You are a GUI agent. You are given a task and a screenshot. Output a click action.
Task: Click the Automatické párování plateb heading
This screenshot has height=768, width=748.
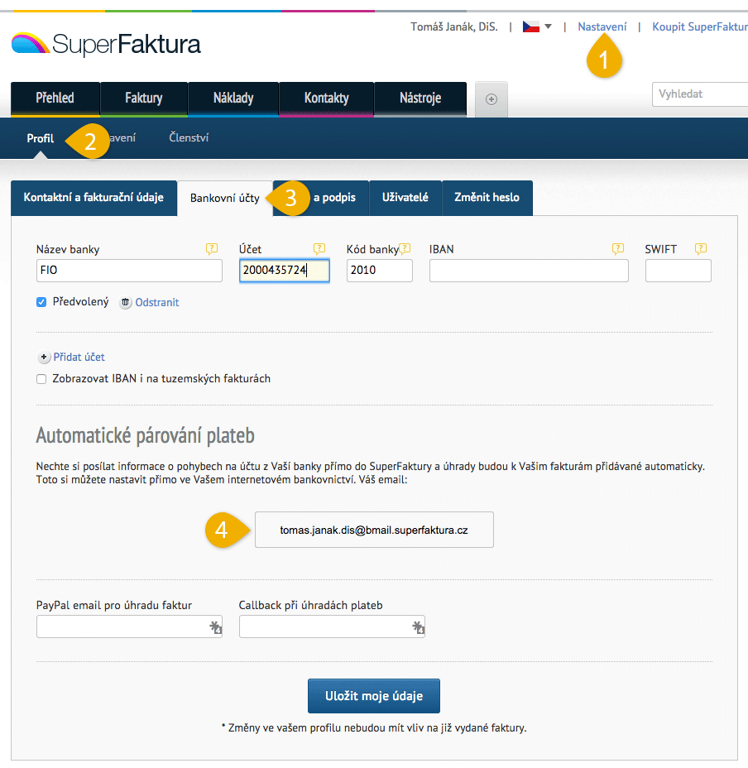146,435
